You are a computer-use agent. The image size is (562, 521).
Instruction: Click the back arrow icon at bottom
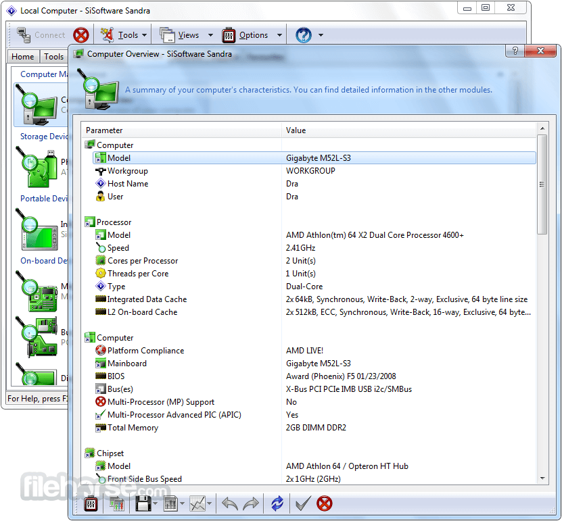pos(230,504)
